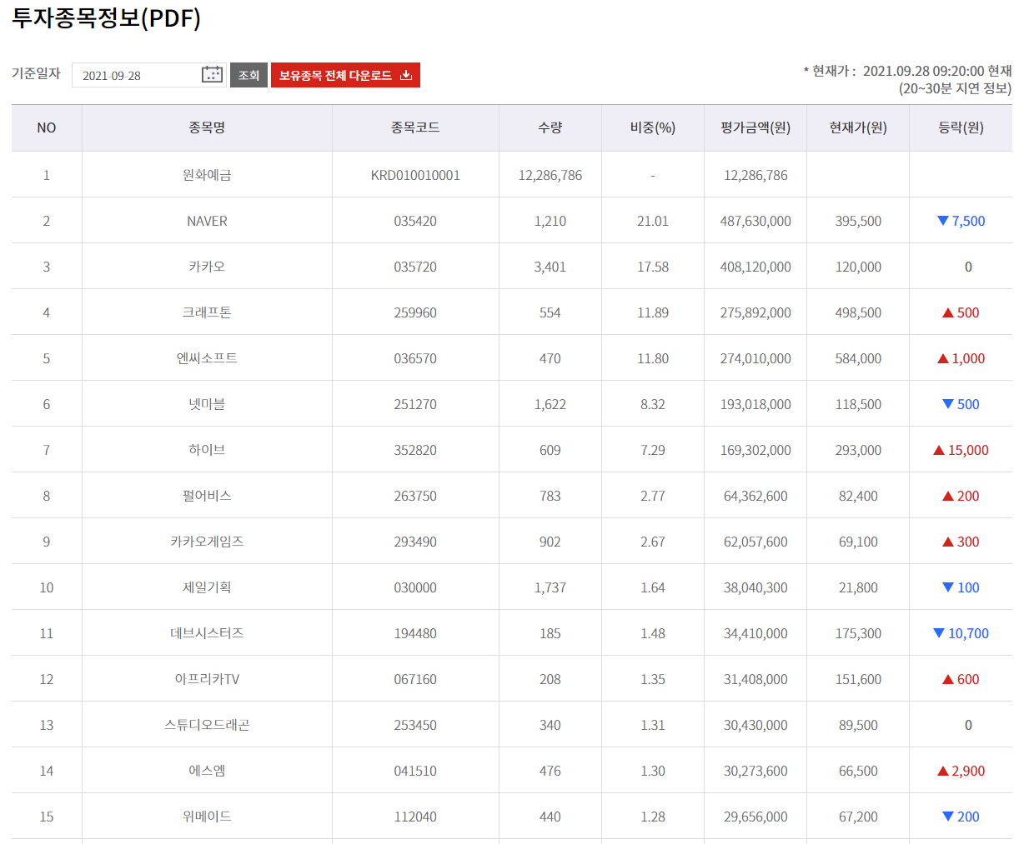1019x844 pixels.
Task: Click 엔씨소프트's price change ▲ 1,000
Action: tap(961, 358)
